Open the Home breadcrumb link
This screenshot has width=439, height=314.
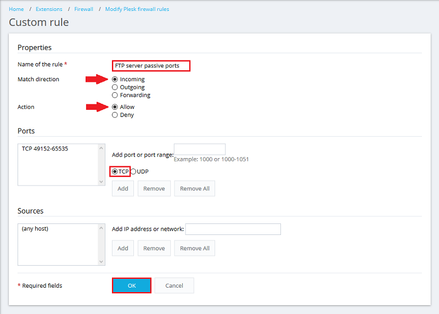[x=16, y=9]
